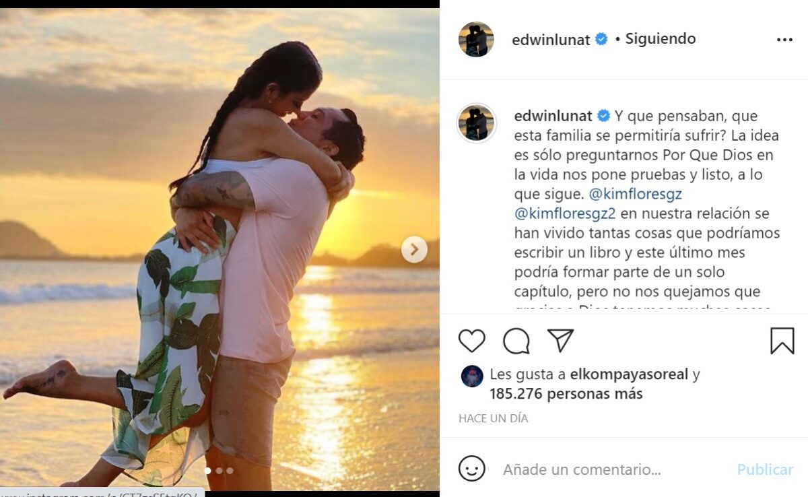
Task: Click the Publicar button
Action: coord(765,469)
